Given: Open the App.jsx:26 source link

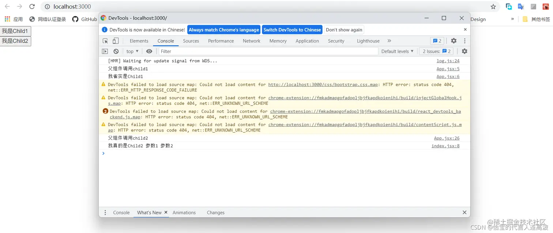Looking at the screenshot, I should pos(447,138).
